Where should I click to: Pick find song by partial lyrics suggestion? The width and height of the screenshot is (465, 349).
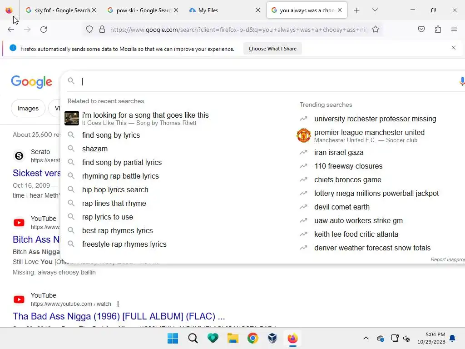[122, 163]
